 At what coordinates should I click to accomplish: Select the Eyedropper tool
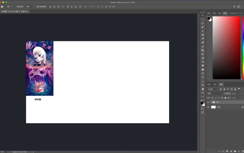(x=203, y=39)
